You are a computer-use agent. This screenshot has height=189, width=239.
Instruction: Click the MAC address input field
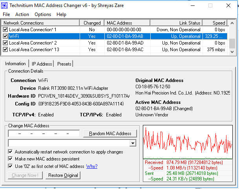pos(44,134)
